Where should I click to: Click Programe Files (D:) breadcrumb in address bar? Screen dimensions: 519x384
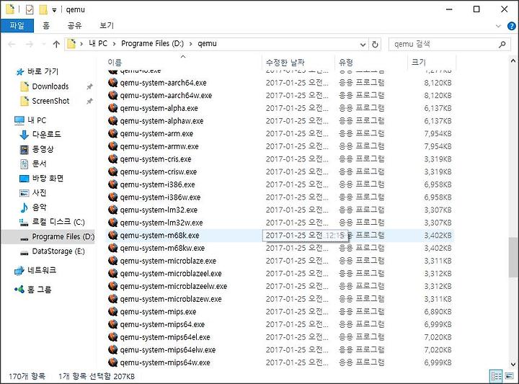tap(152, 43)
